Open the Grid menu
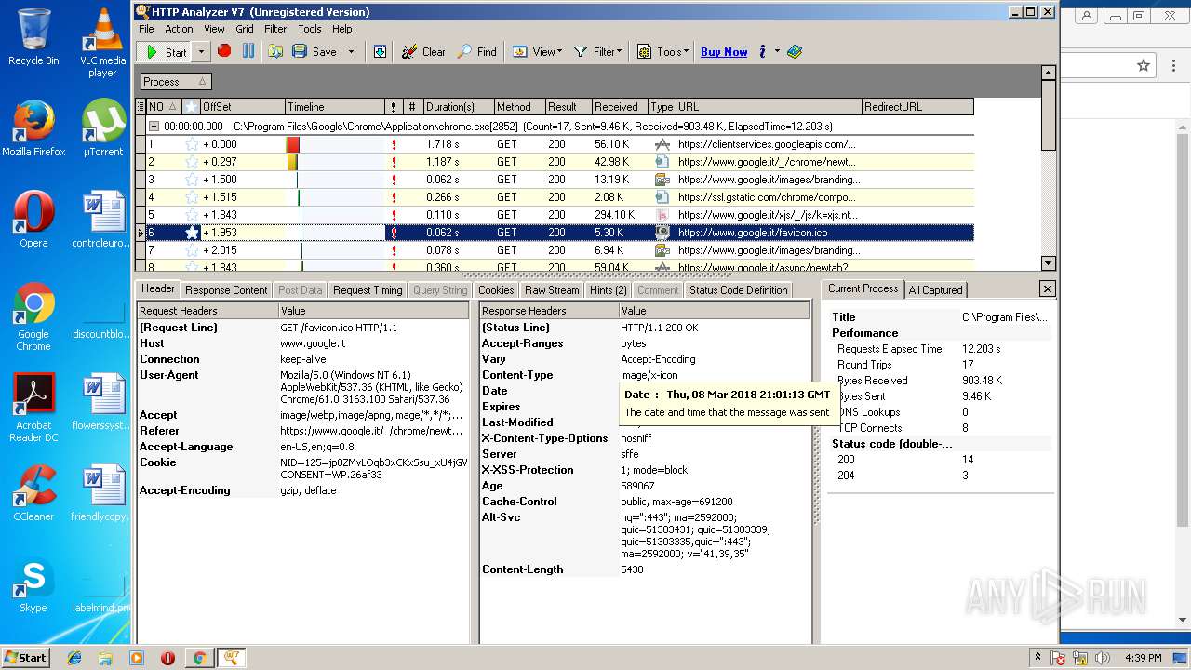 point(245,29)
